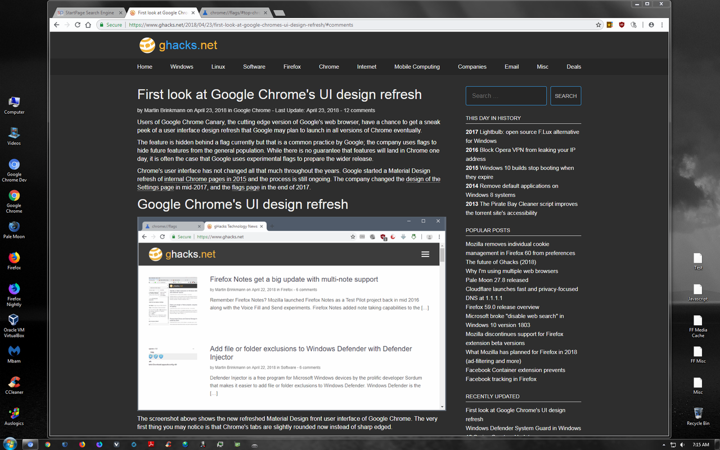Viewport: 720px width, 450px height.
Task: Select the FF Misc desktop file
Action: [x=698, y=354]
